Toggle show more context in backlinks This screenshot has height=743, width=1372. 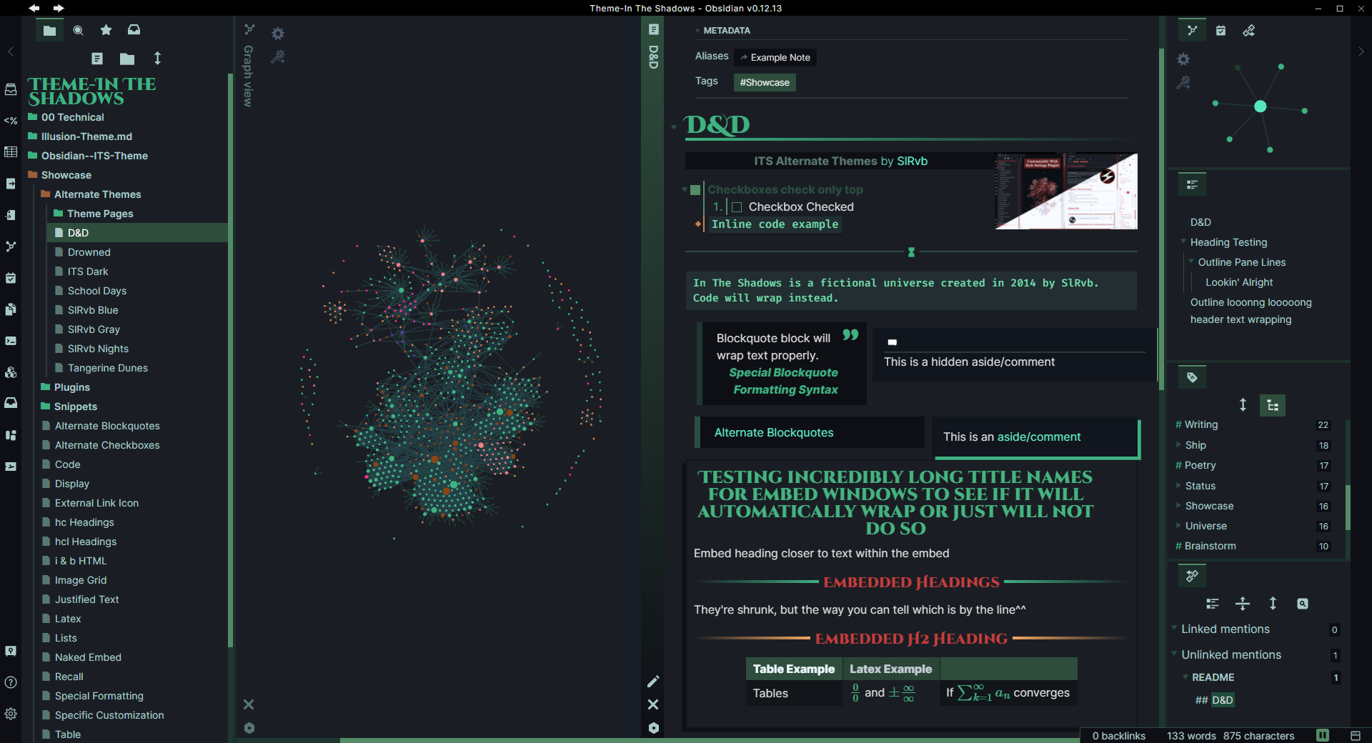click(1243, 604)
